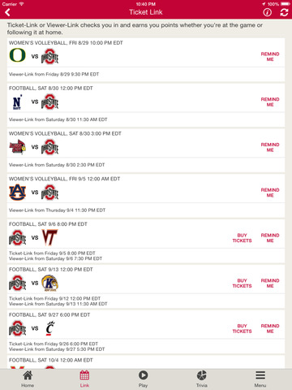Select the Oregon O team logo

(x=17, y=55)
